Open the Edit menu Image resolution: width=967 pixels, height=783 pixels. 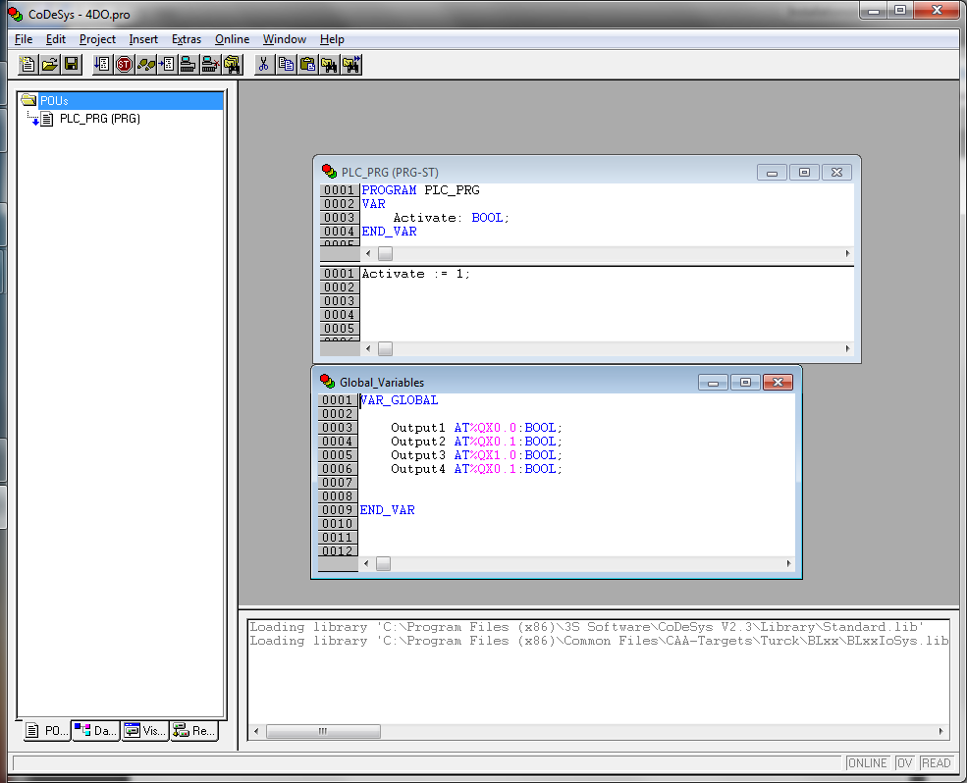(56, 39)
